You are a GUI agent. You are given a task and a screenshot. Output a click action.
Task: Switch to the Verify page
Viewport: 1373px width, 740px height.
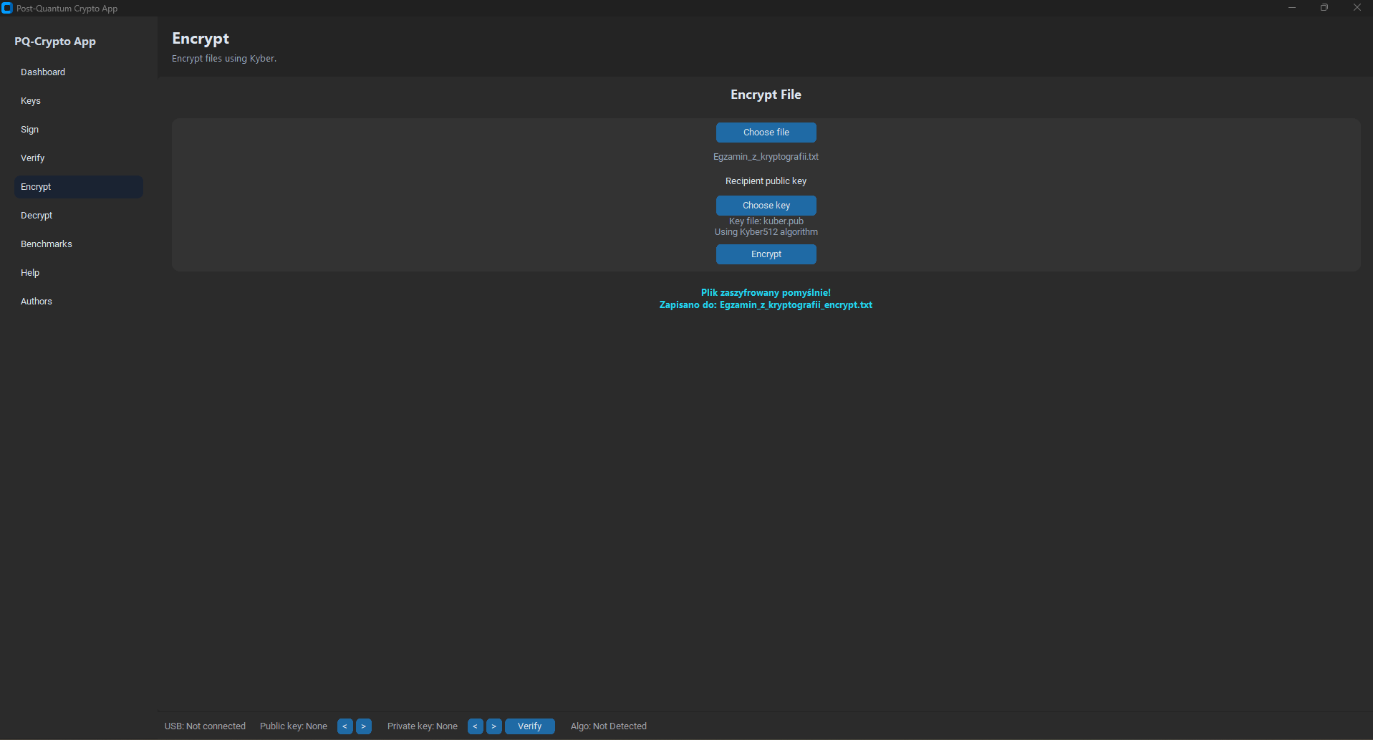(x=32, y=158)
